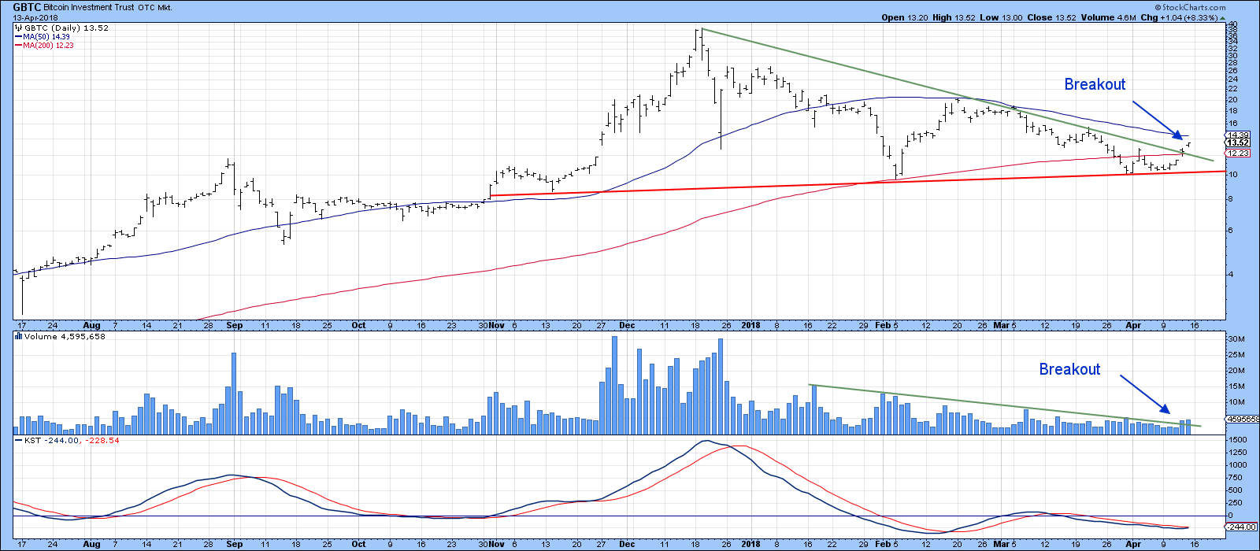Click the 750 label on the KST axis
Image resolution: width=1260 pixels, height=551 pixels.
coord(1236,477)
